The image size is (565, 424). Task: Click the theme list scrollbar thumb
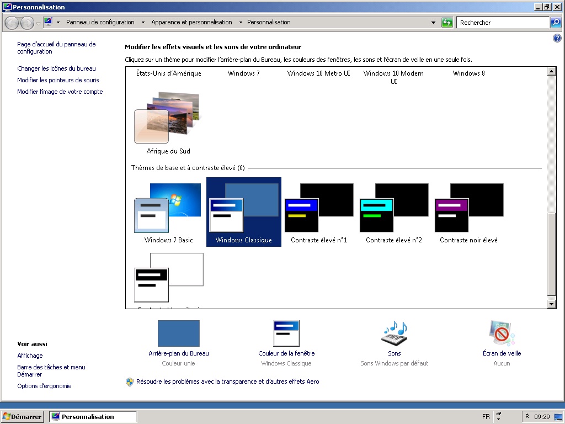click(x=551, y=254)
